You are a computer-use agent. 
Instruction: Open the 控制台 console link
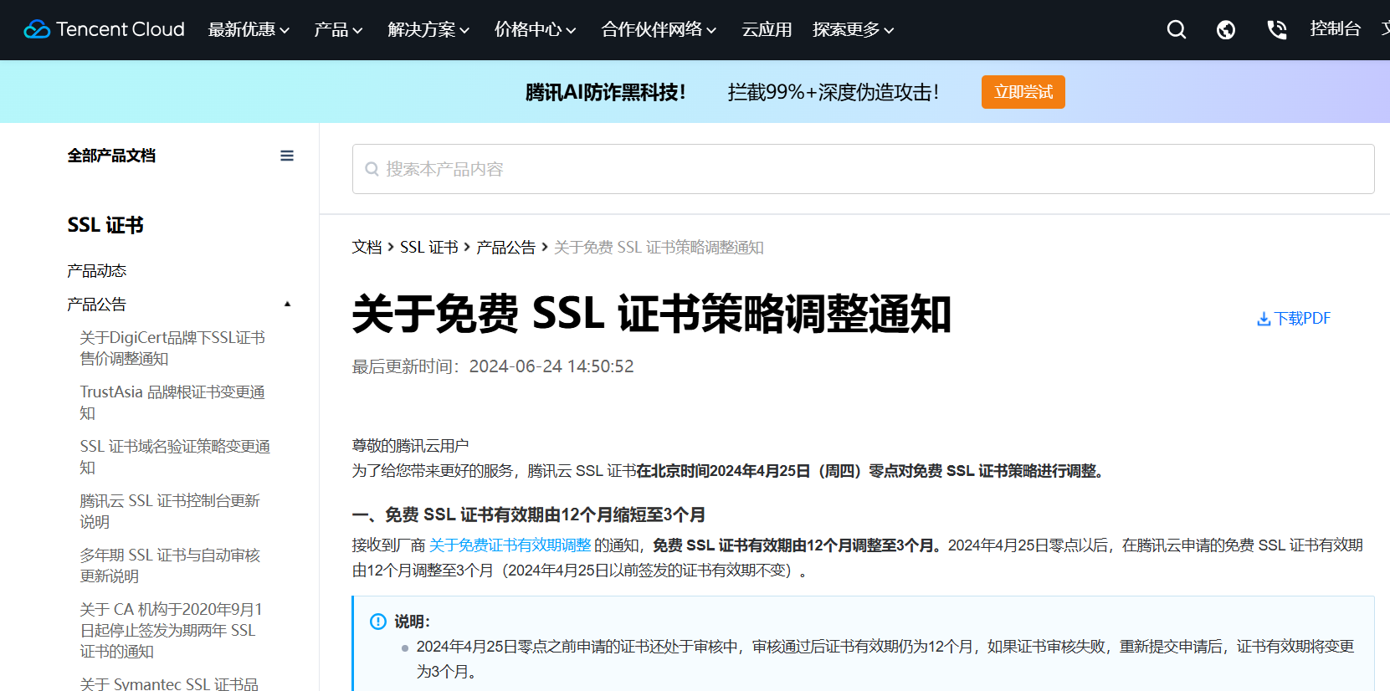point(1335,28)
